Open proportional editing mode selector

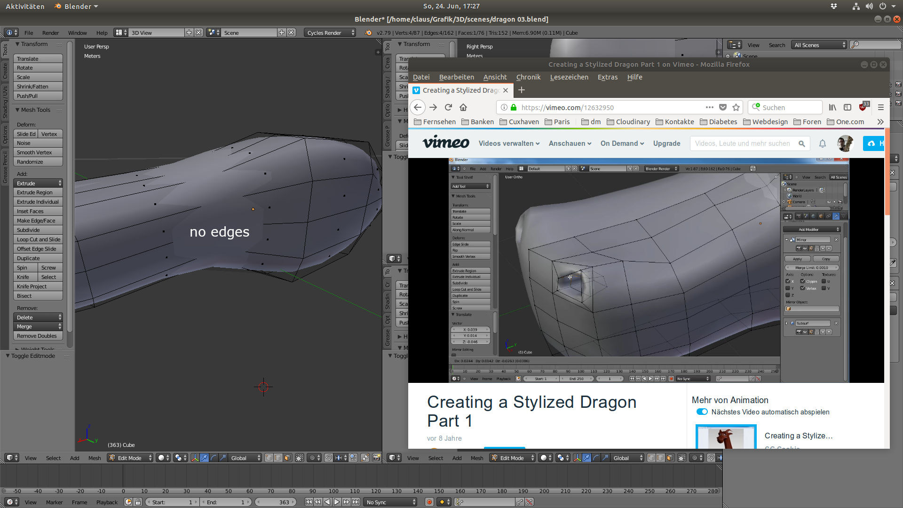[x=314, y=458]
